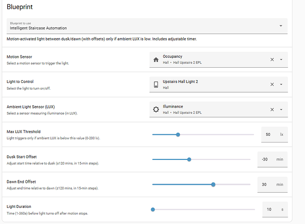Click the home icon in Motion Sensor field
305x224 pixels.
(x=156, y=60)
